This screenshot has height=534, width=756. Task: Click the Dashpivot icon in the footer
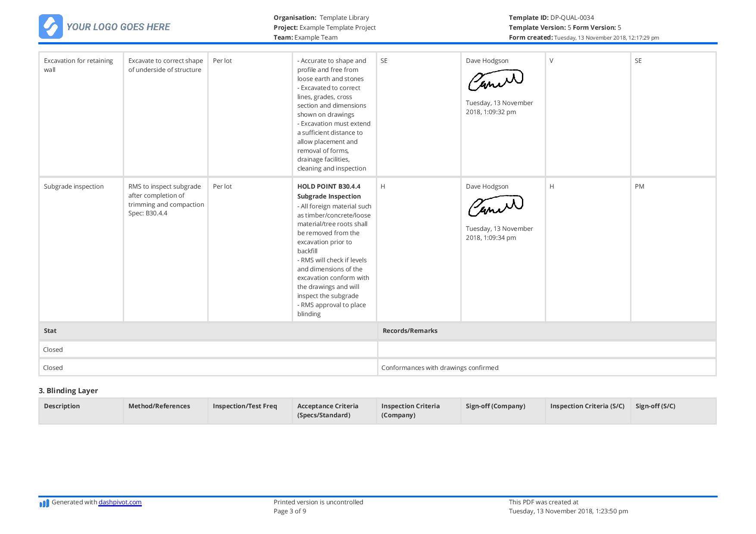pos(44,503)
